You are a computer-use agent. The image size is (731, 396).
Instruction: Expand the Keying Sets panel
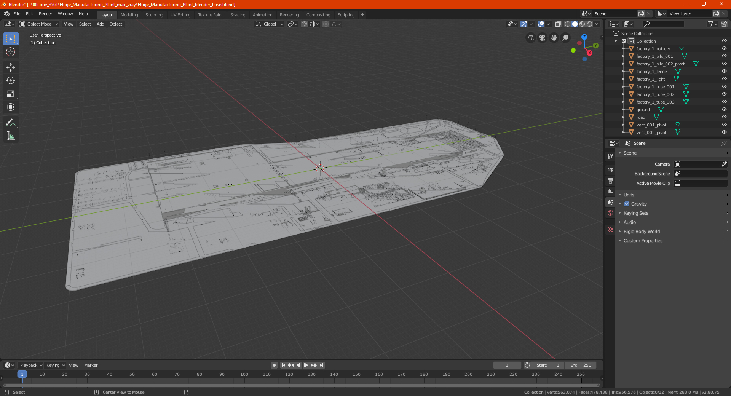click(x=635, y=213)
